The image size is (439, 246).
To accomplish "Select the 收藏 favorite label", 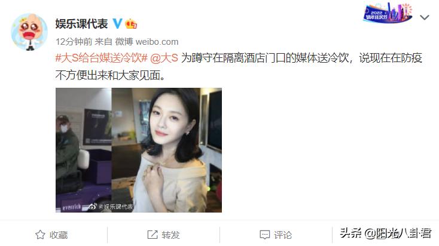I will [x=59, y=235].
